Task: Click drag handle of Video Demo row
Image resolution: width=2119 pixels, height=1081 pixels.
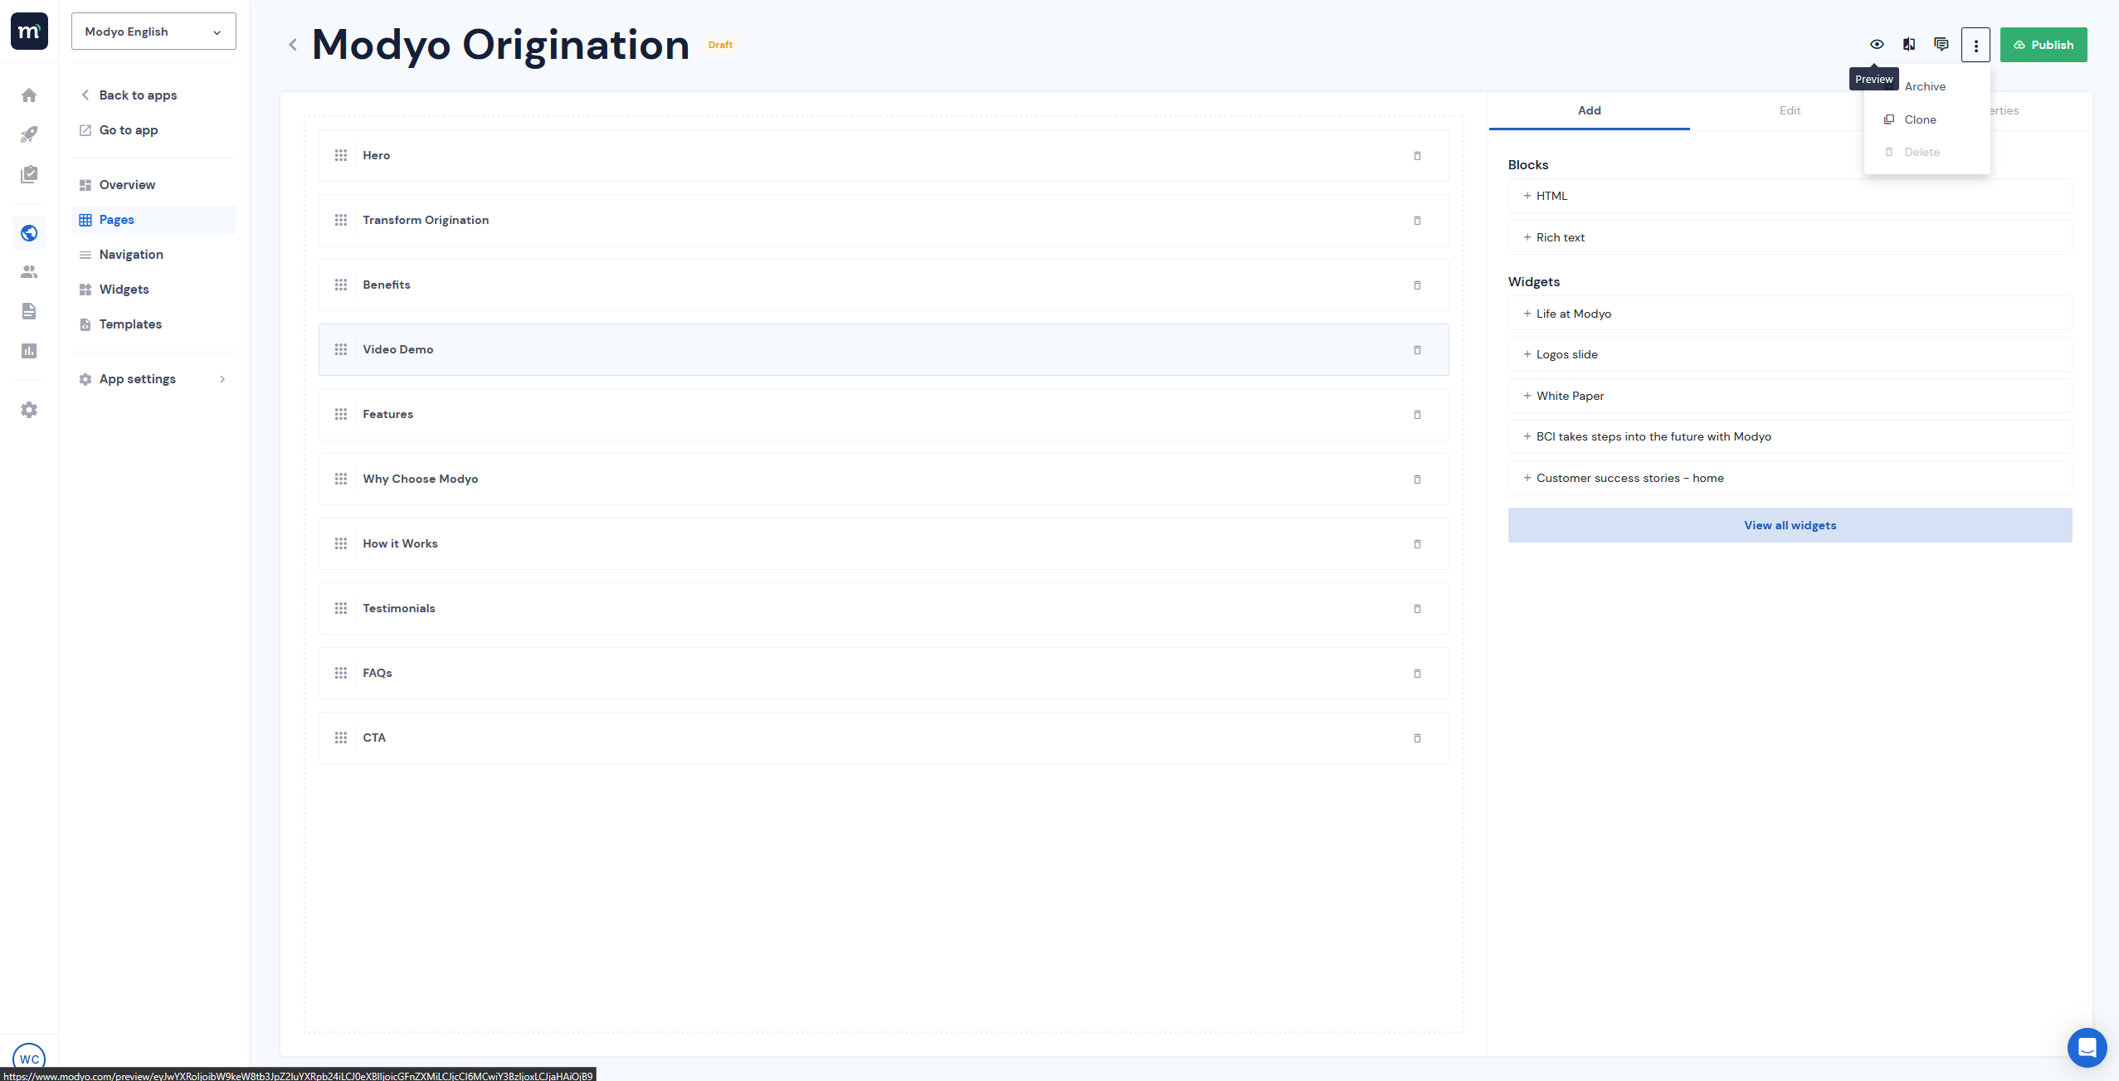Action: click(341, 349)
